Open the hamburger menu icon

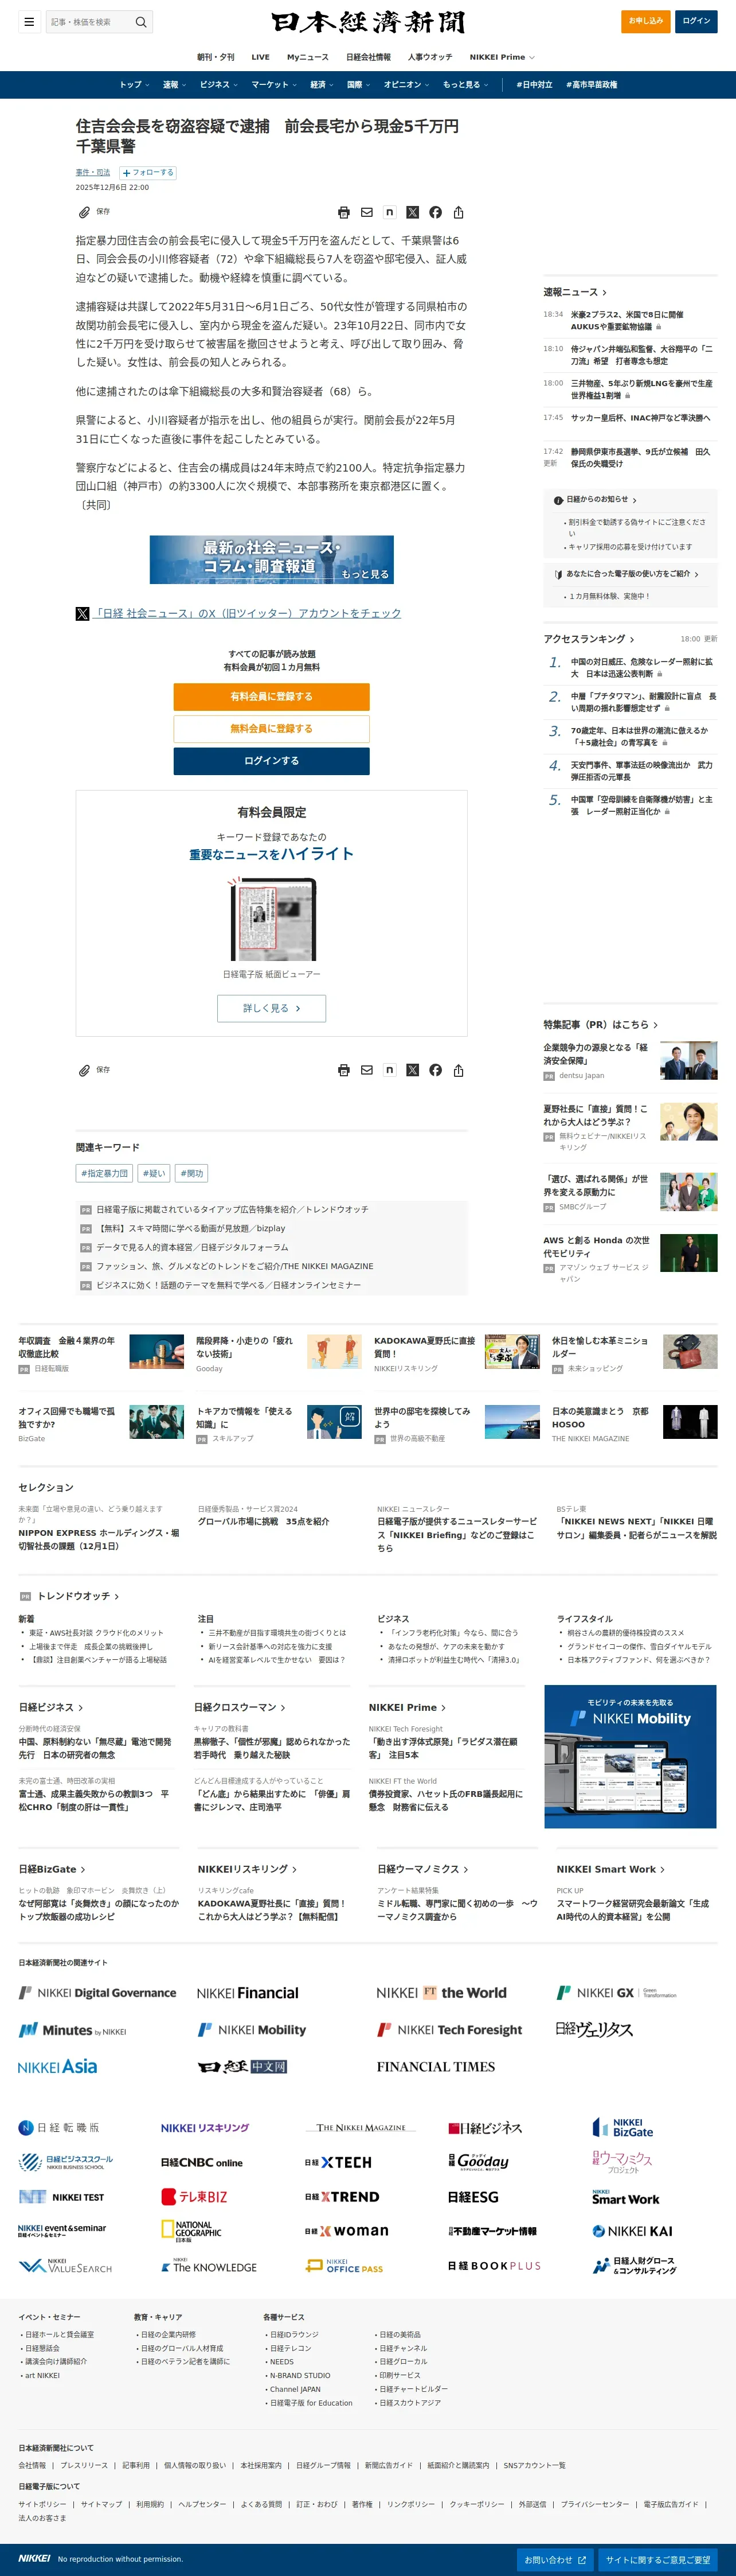click(x=29, y=21)
